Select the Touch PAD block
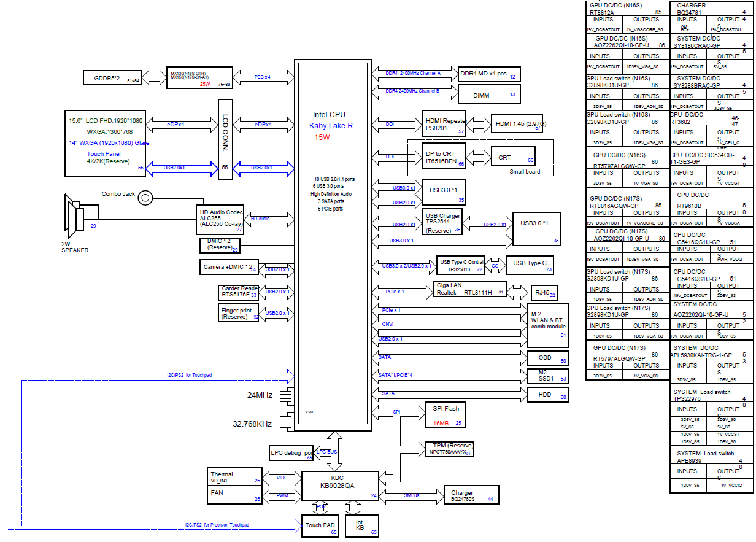Viewport: 756px width, 542px height. point(320,526)
